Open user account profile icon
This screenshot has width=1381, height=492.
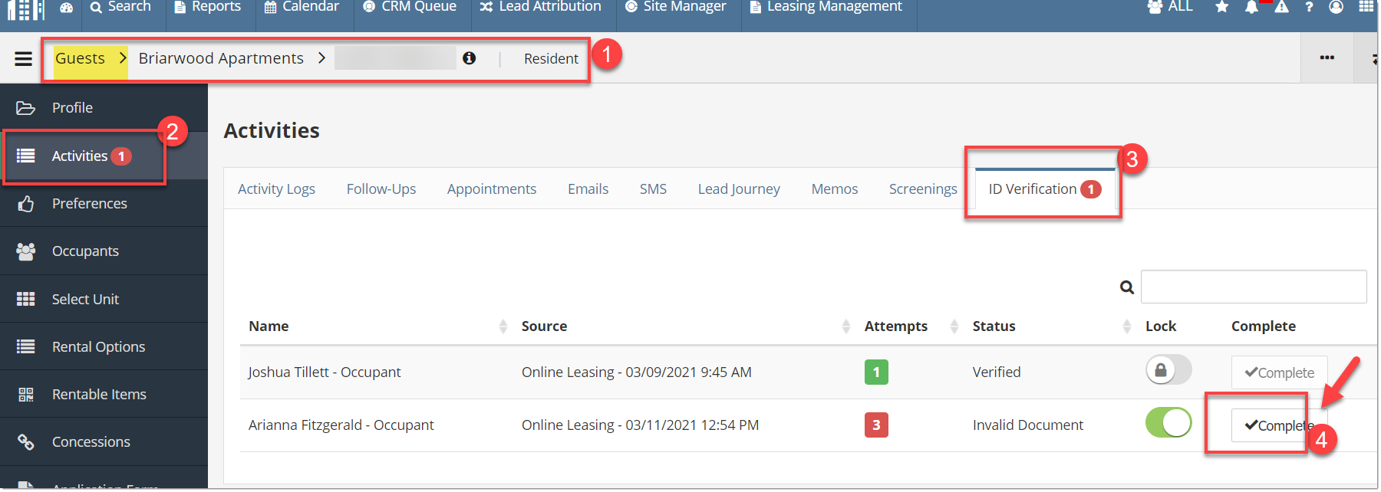[1337, 8]
